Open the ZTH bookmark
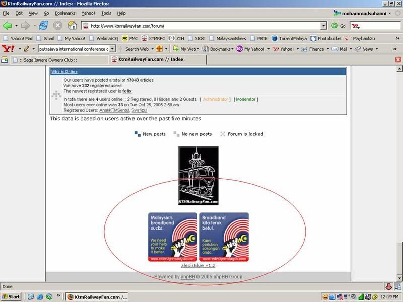 coord(176,39)
